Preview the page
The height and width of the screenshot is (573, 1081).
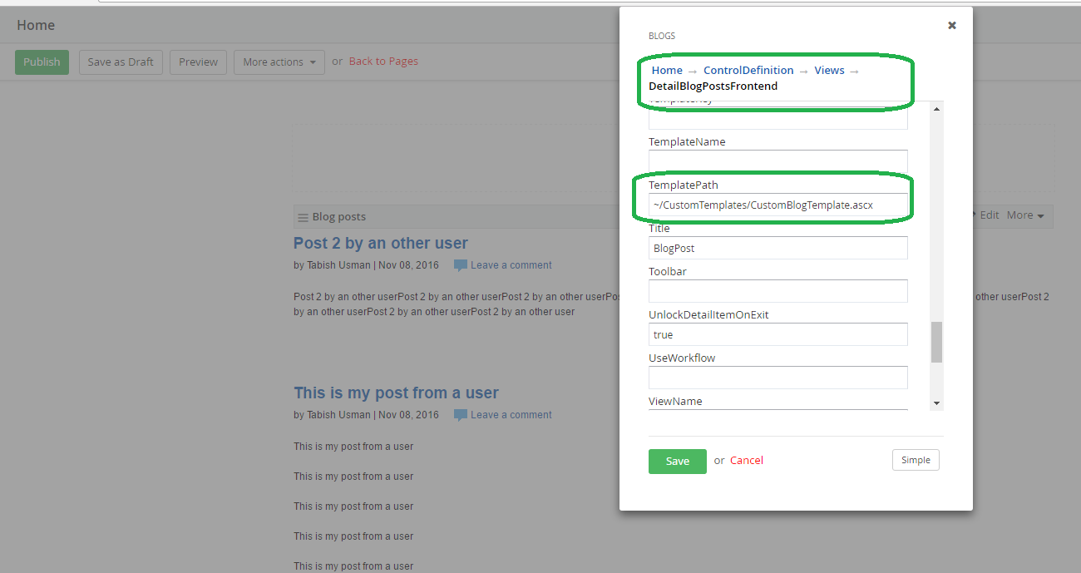(198, 62)
